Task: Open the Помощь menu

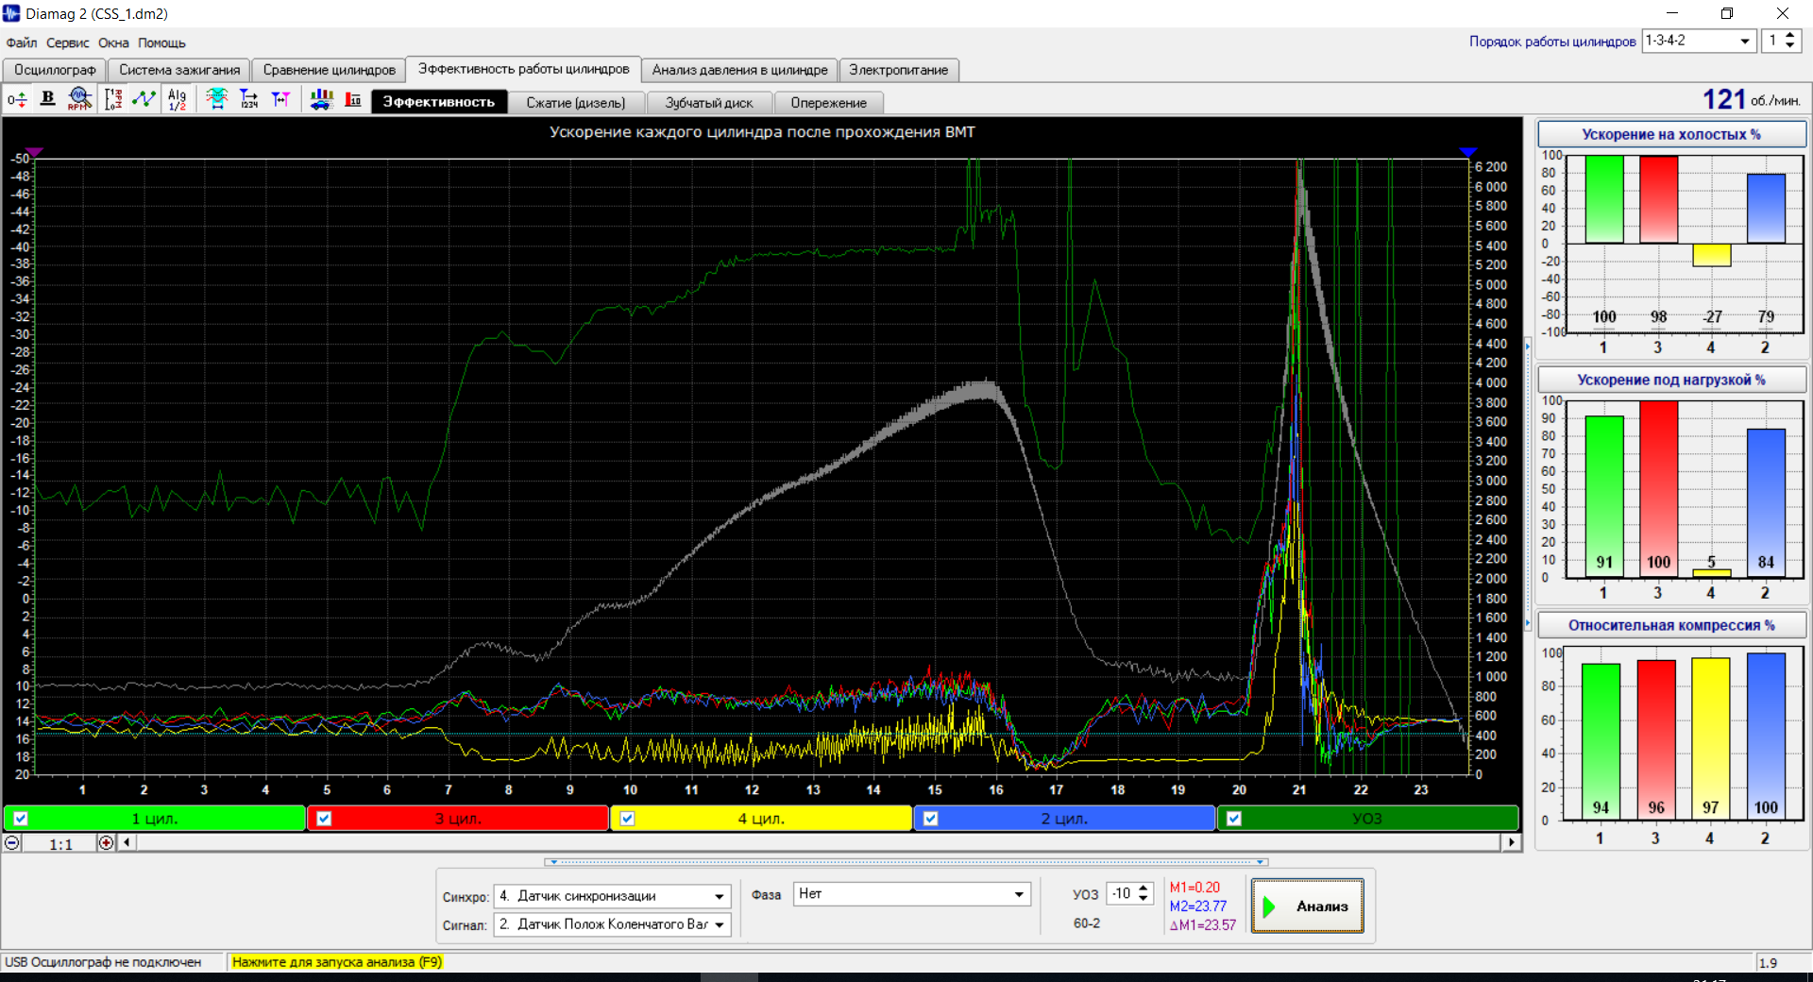Action: pyautogui.click(x=161, y=42)
